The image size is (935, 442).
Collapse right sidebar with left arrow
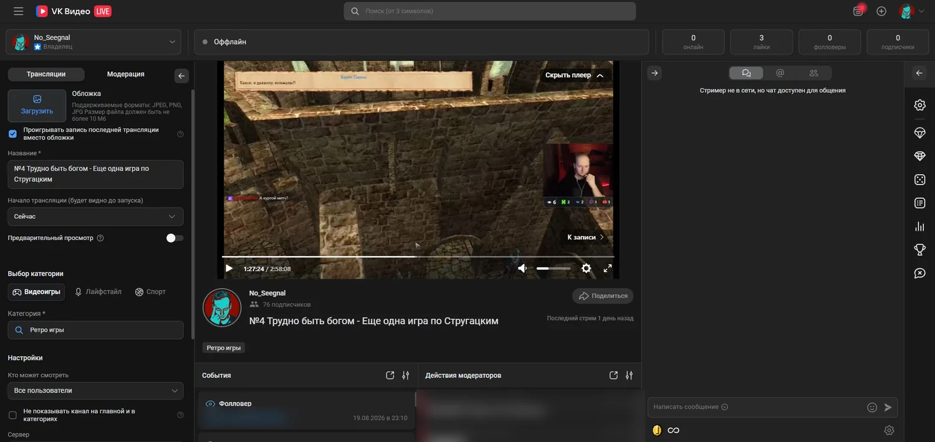tap(919, 73)
